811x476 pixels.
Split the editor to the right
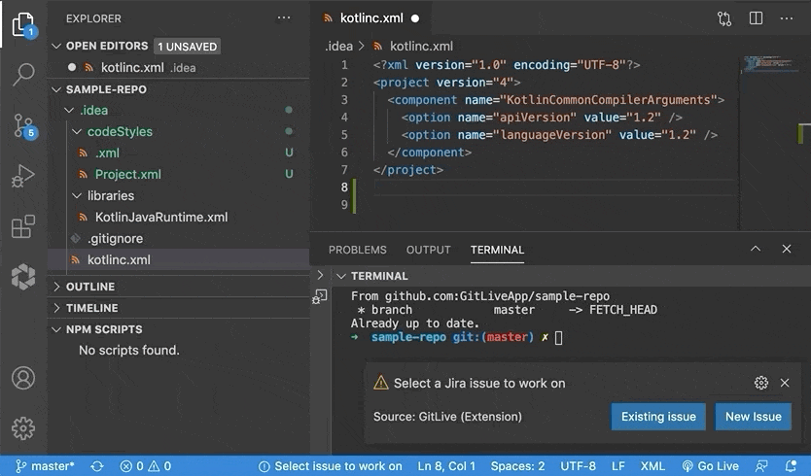click(756, 18)
